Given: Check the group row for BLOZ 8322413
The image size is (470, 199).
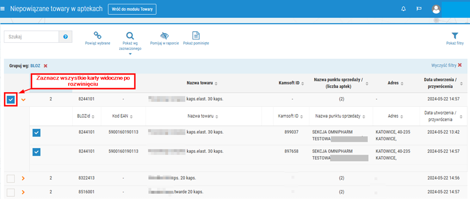Looking at the screenshot, I should [11, 178].
